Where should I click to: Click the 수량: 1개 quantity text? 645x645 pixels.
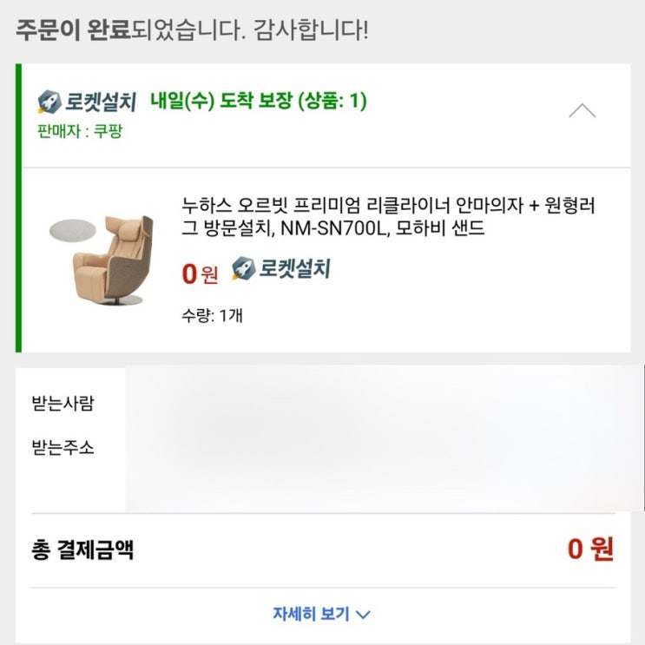point(212,315)
